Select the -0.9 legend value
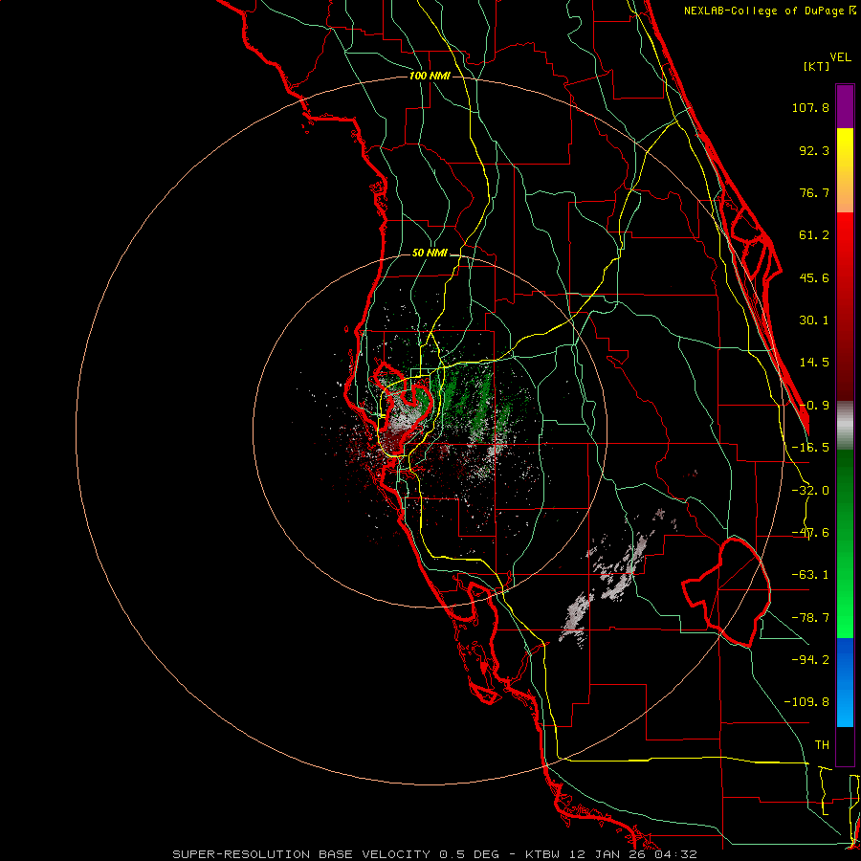Screen dimensions: 861x861 click(814, 406)
